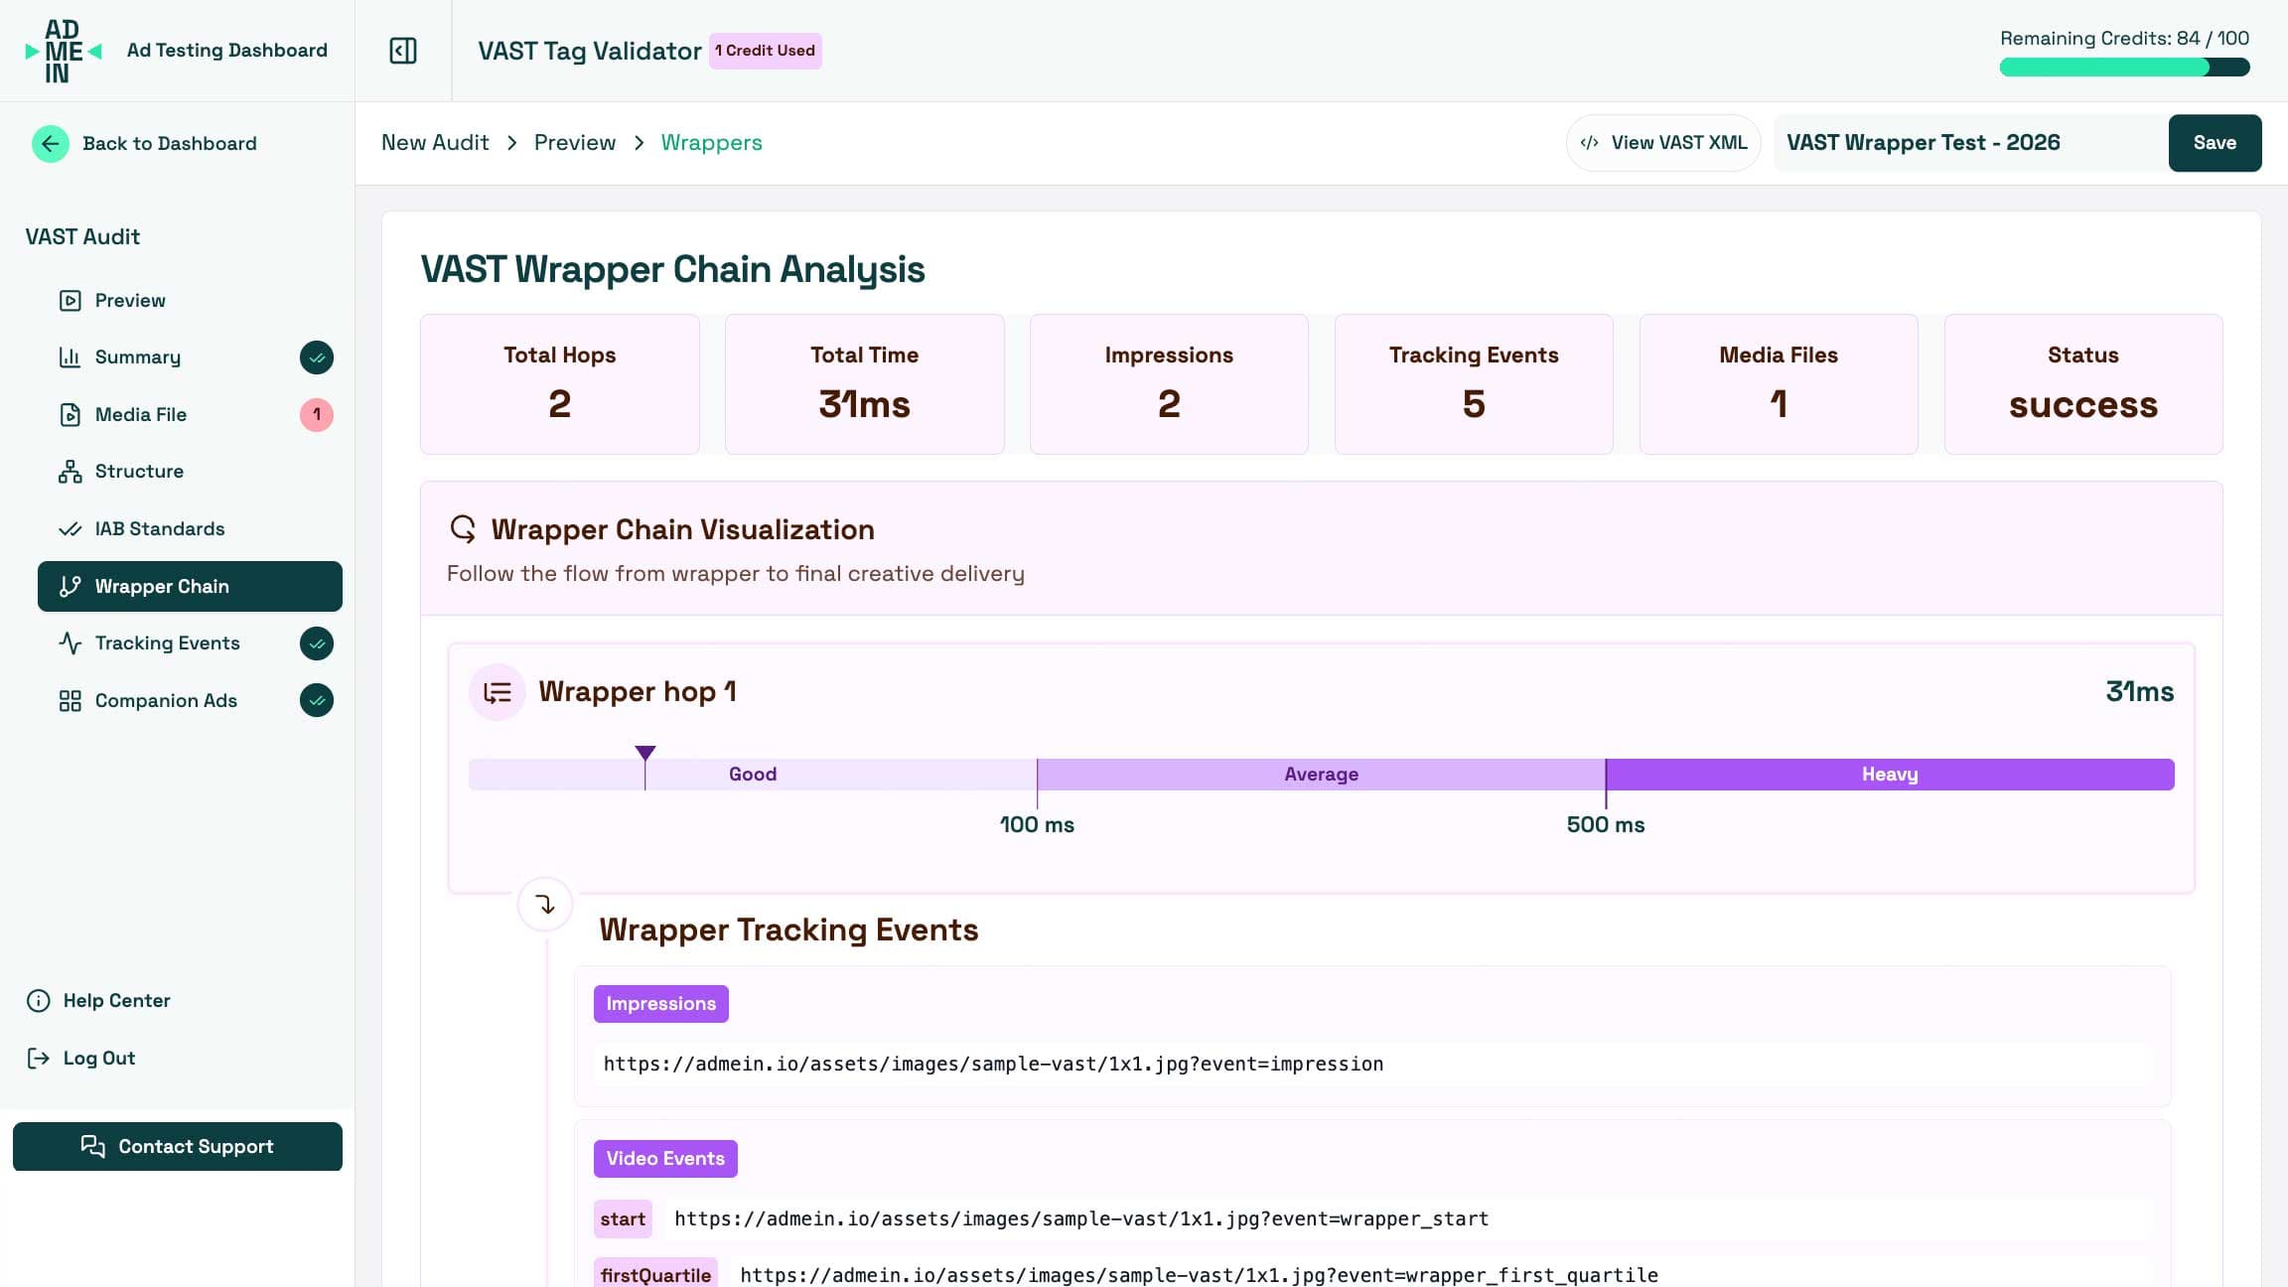Click the Companion Ads grid icon
The height and width of the screenshot is (1287, 2288).
(x=70, y=700)
